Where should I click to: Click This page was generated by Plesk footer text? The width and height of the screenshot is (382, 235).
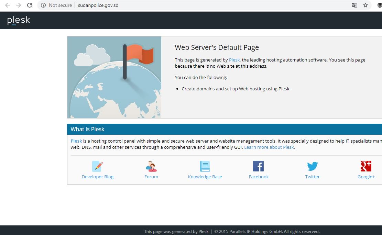coord(176,232)
